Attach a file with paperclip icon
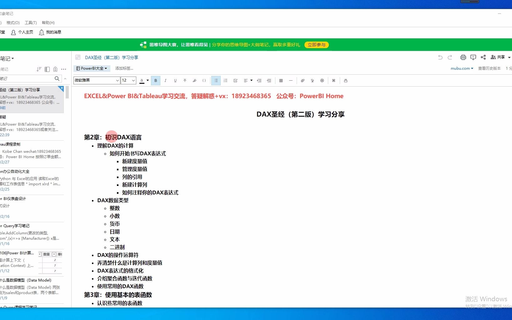 [x=303, y=81]
